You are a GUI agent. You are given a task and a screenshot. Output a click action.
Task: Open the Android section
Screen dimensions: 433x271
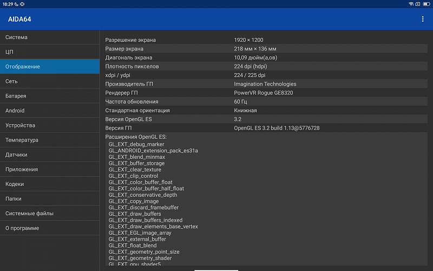(50, 111)
